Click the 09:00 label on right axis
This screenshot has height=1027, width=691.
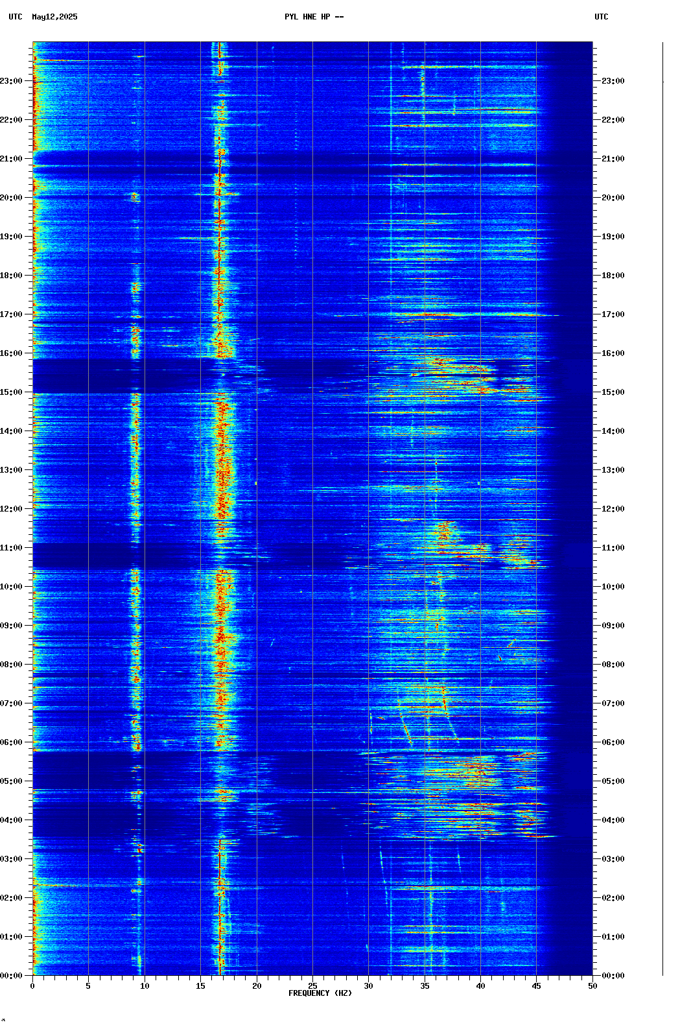(x=613, y=626)
